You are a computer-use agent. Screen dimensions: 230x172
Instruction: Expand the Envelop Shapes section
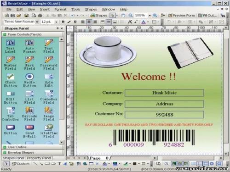click(x=33, y=152)
